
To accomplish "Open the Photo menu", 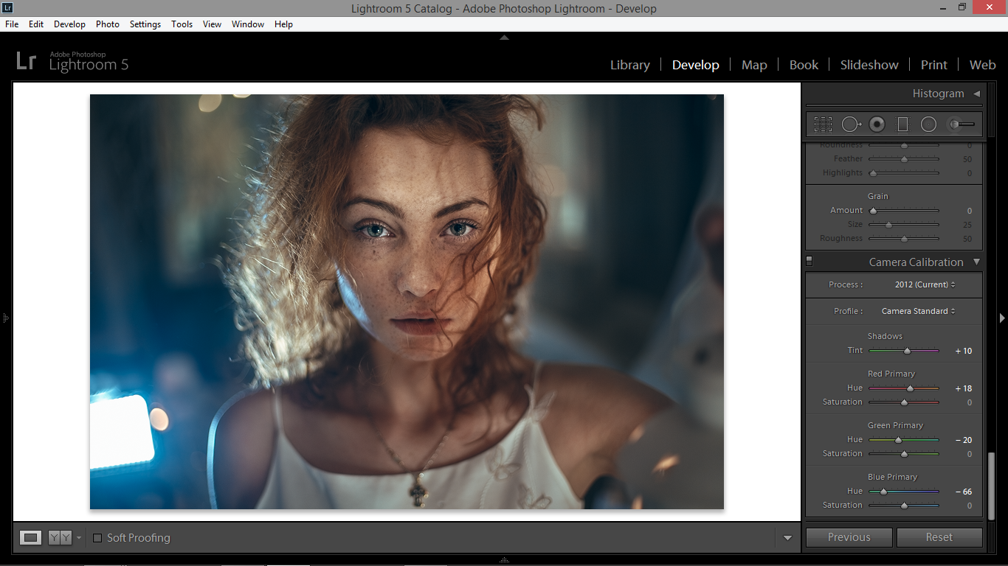I will tap(107, 24).
